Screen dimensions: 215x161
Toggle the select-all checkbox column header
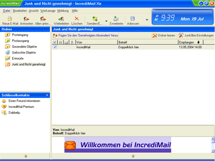click(54, 42)
